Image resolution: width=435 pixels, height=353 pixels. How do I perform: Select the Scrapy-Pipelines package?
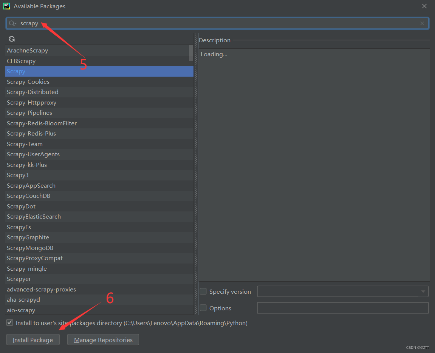(x=99, y=113)
